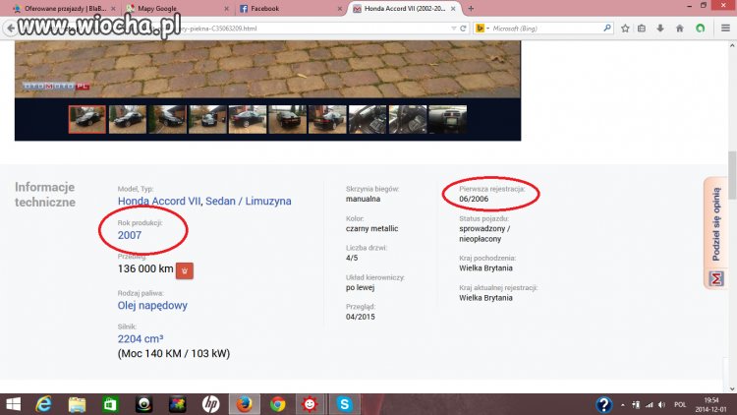Reload the page with the refresh icon
This screenshot has width=737, height=415.
tap(463, 29)
